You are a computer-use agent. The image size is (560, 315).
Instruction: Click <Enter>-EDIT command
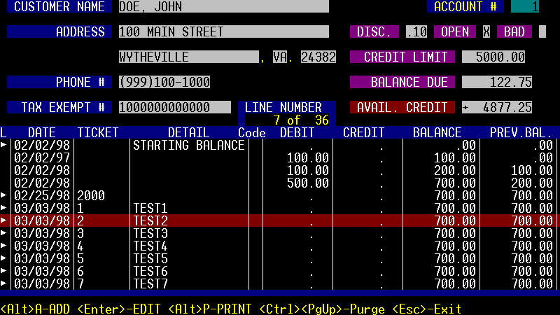119,309
